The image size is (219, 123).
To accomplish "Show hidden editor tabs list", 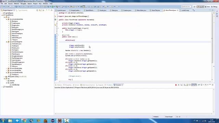I will 194,10.
